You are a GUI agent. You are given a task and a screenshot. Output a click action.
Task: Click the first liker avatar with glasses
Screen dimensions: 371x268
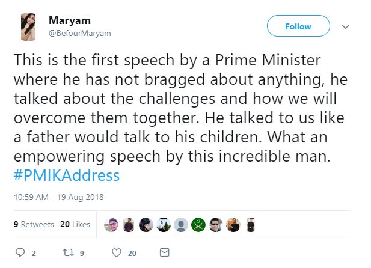(x=111, y=225)
